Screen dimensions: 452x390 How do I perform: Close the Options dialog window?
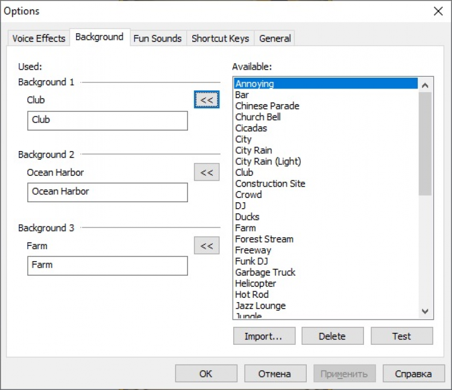tap(438, 11)
